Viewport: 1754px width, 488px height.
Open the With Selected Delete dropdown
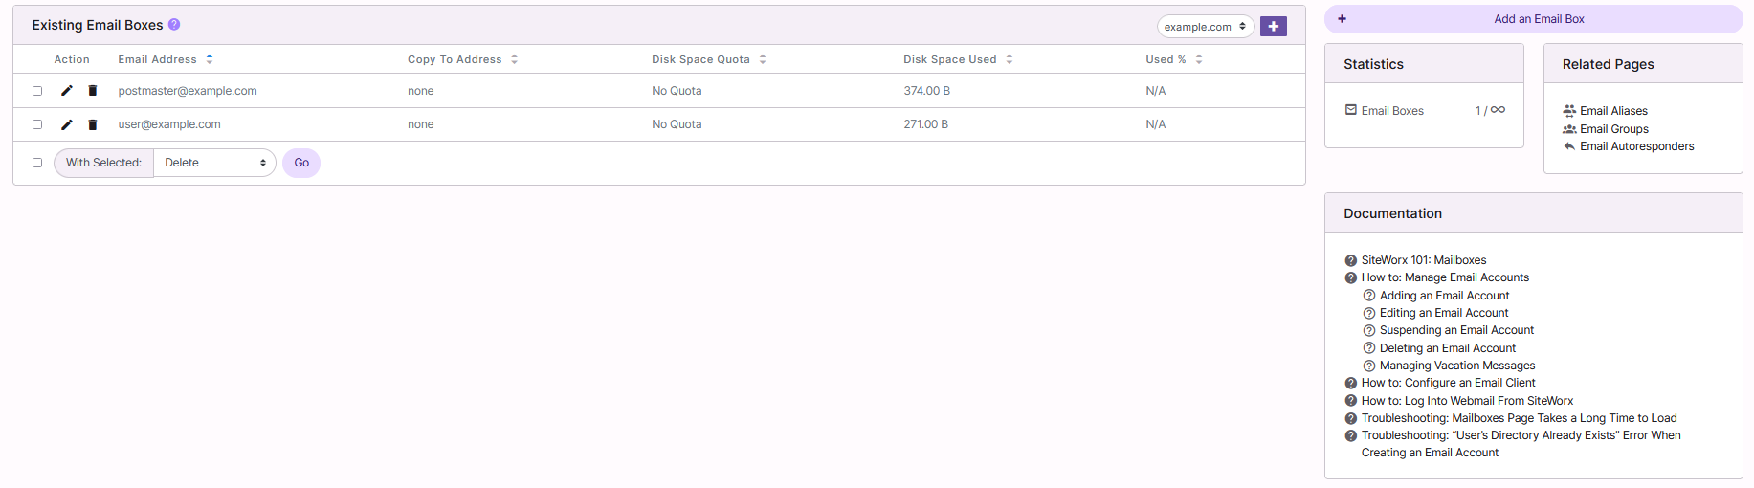[x=214, y=163]
